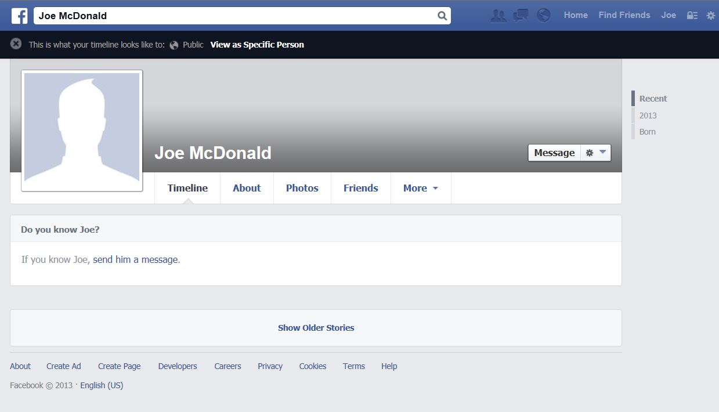Open the Privacy footer link
Screen dimensions: 719x412
270,366
